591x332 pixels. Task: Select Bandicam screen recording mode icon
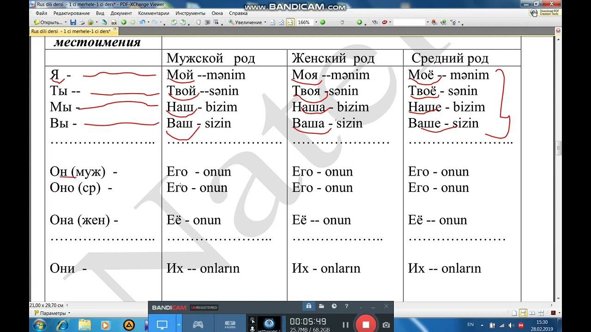[x=162, y=325]
